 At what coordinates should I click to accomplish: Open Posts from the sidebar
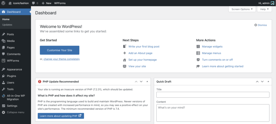click(11, 34)
